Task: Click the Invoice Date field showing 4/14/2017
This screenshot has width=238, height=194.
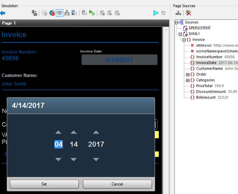Action: point(119,60)
